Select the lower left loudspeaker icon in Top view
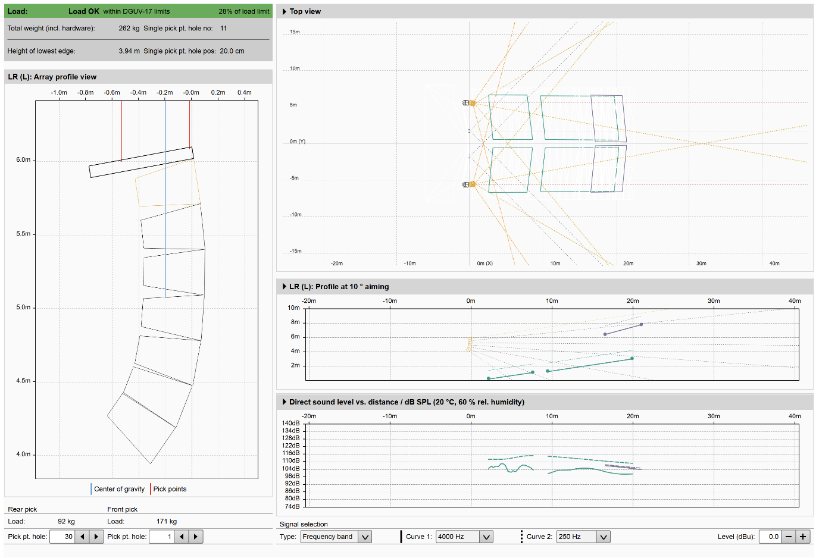The height and width of the screenshot is (558, 819). click(469, 184)
